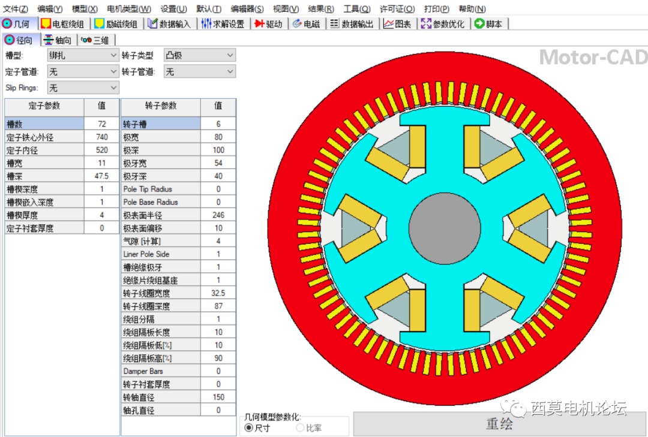The width and height of the screenshot is (648, 437).
Task: Switch to the 轴向 (Axial) tab
Action: pyautogui.click(x=58, y=40)
